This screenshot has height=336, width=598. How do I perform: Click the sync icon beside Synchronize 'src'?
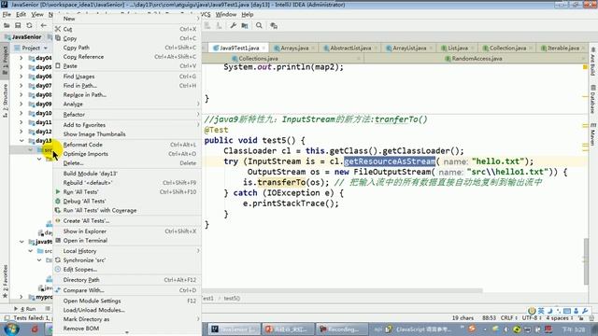pyautogui.click(x=58, y=259)
